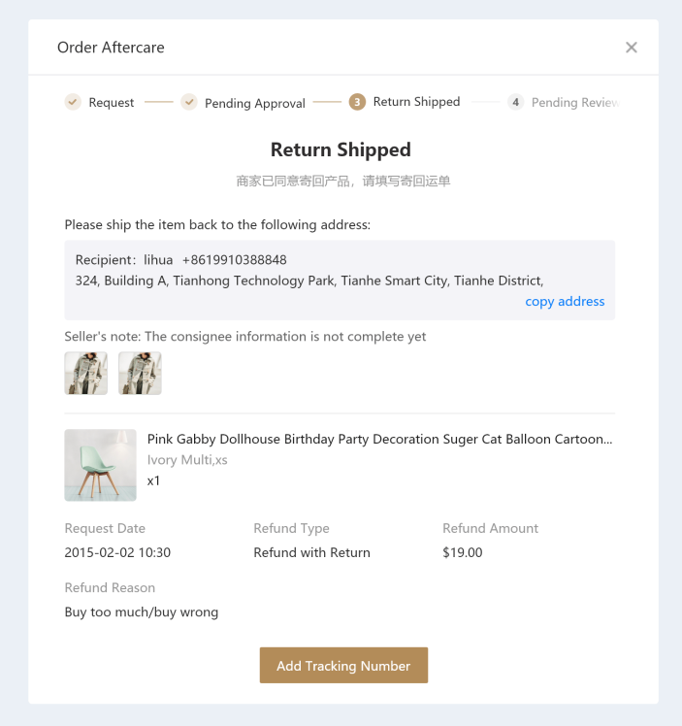The image size is (682, 726).
Task: Click the Pink Gabby Dollhouse product title
Action: 379,440
